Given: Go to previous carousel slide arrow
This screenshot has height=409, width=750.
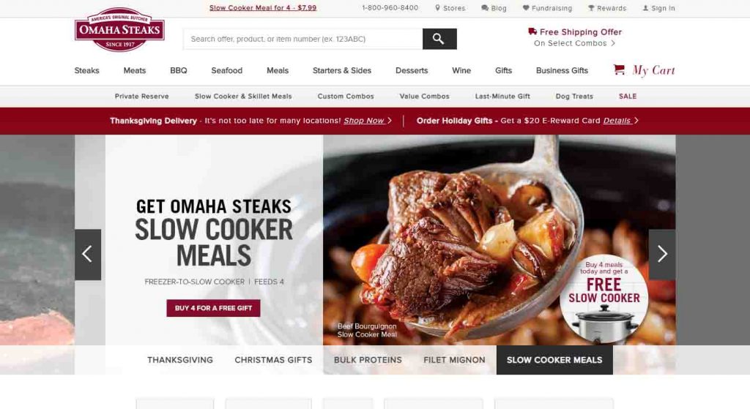Looking at the screenshot, I should click(x=88, y=254).
